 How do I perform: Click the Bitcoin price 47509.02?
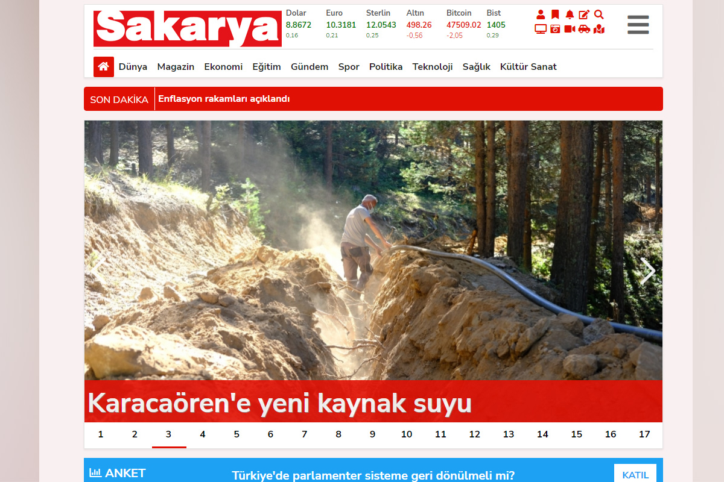(x=464, y=25)
